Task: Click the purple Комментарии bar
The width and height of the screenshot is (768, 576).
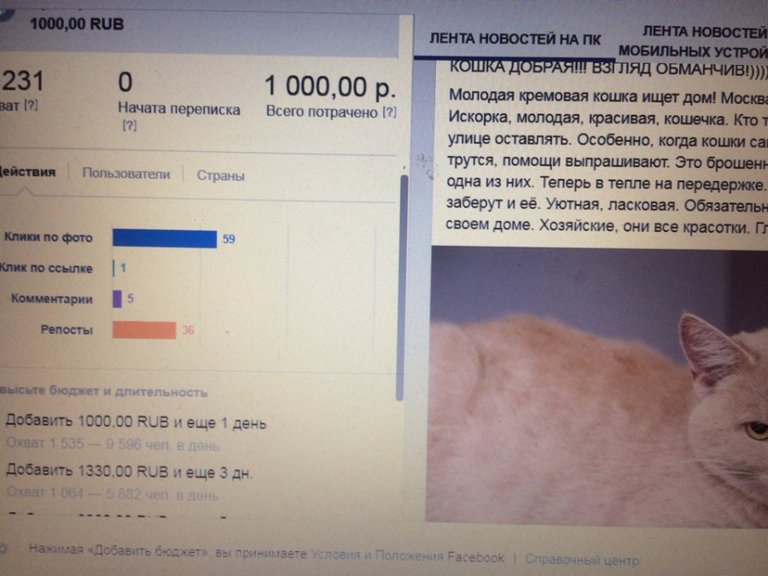Action: (x=117, y=299)
